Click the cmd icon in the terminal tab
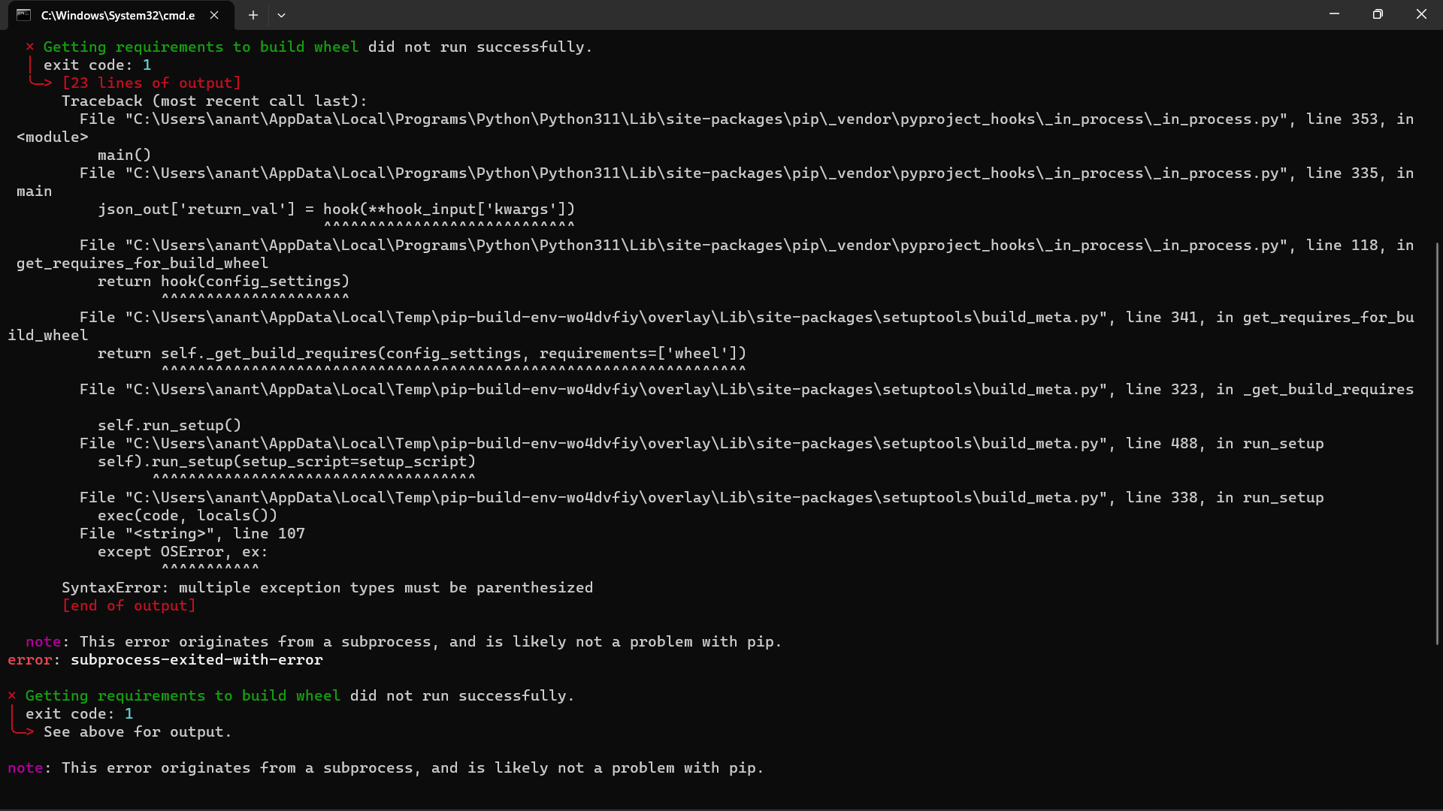 [24, 15]
